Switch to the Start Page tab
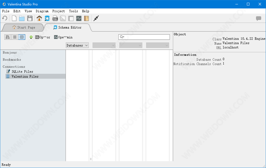 (24, 28)
